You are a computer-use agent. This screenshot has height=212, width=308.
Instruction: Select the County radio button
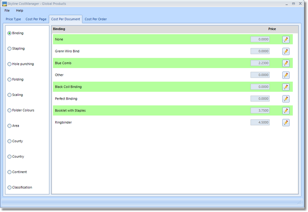[x=9, y=141]
